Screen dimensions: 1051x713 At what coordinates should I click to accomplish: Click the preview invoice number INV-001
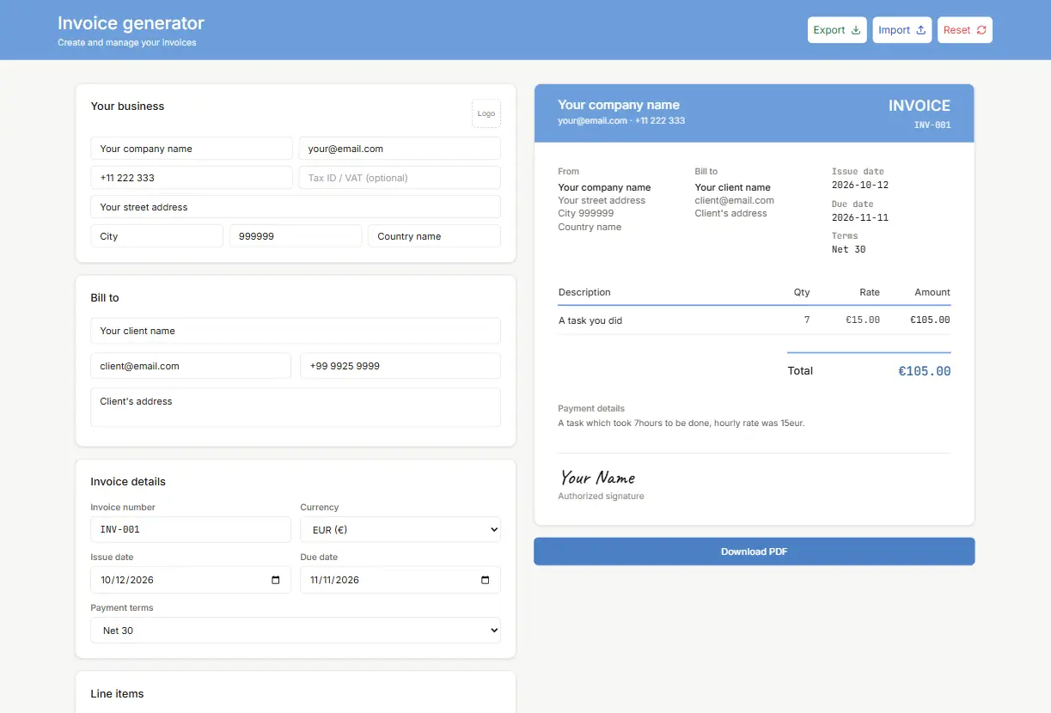click(932, 125)
